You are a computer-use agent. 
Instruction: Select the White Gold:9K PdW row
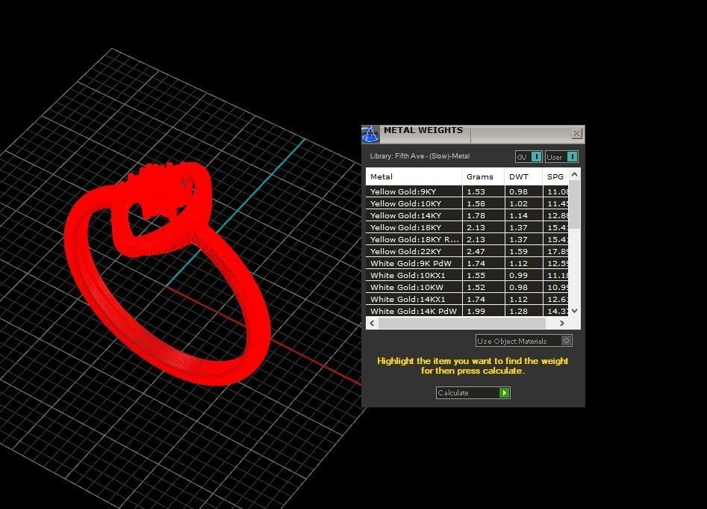point(467,263)
